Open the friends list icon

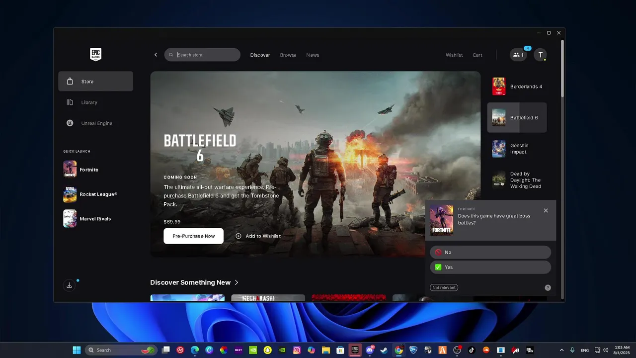click(x=518, y=55)
